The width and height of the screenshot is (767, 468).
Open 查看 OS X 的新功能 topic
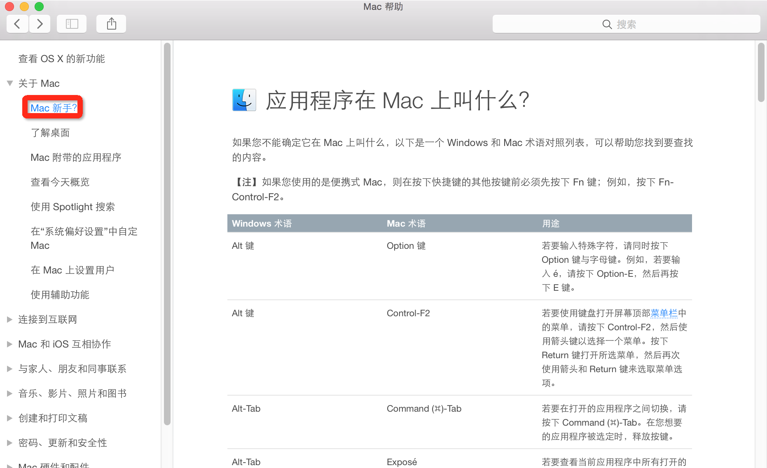click(x=61, y=59)
